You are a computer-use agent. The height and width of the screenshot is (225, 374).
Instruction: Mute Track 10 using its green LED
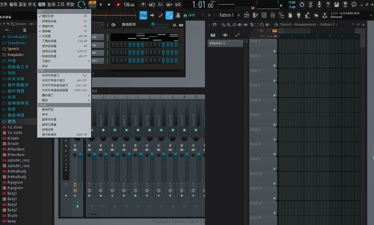click(x=274, y=183)
